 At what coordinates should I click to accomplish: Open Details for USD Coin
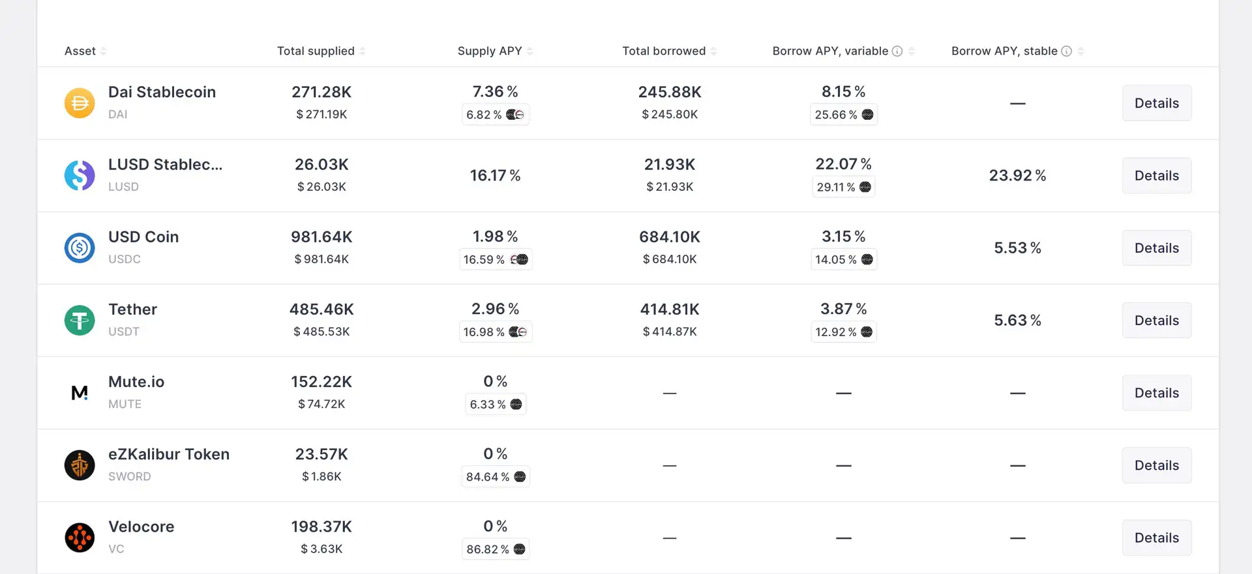(x=1156, y=248)
